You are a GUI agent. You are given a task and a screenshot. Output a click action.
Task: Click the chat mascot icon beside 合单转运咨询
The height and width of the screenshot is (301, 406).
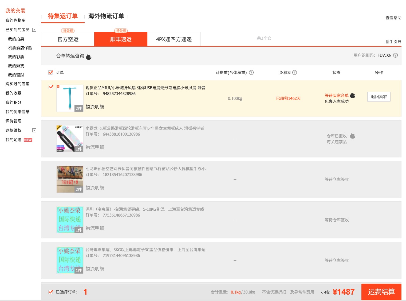pyautogui.click(x=89, y=57)
